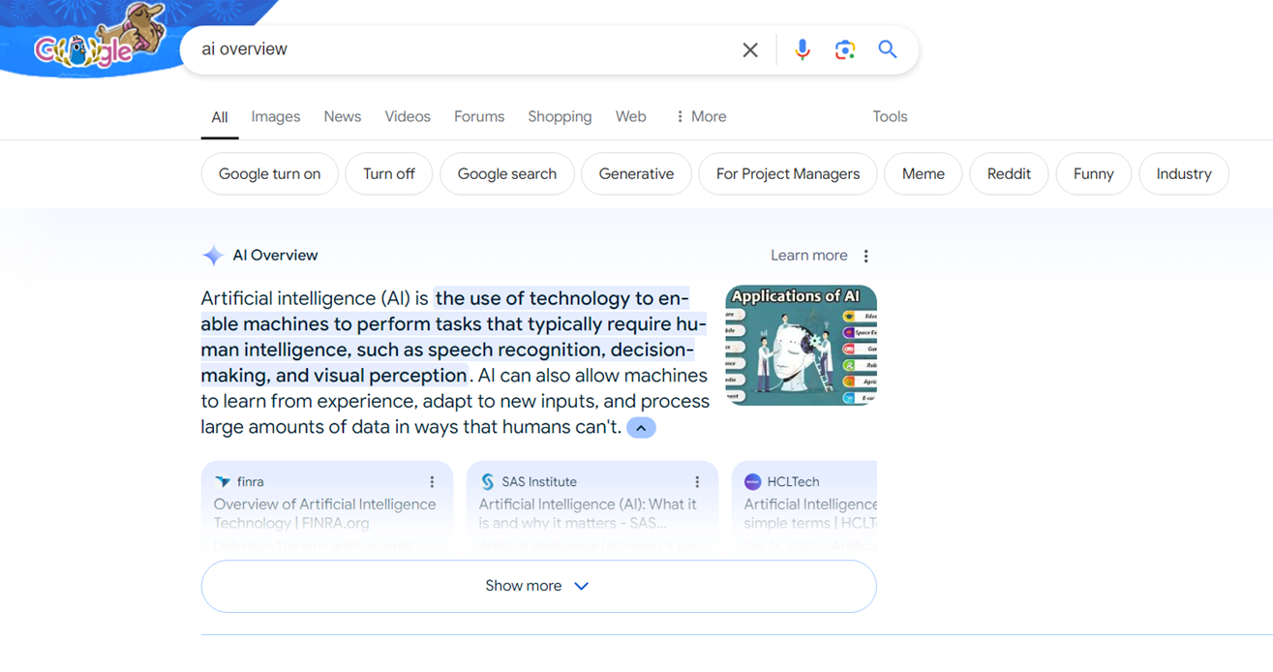Select the Forums tab
Image resolution: width=1273 pixels, height=672 pixels.
[x=479, y=116]
